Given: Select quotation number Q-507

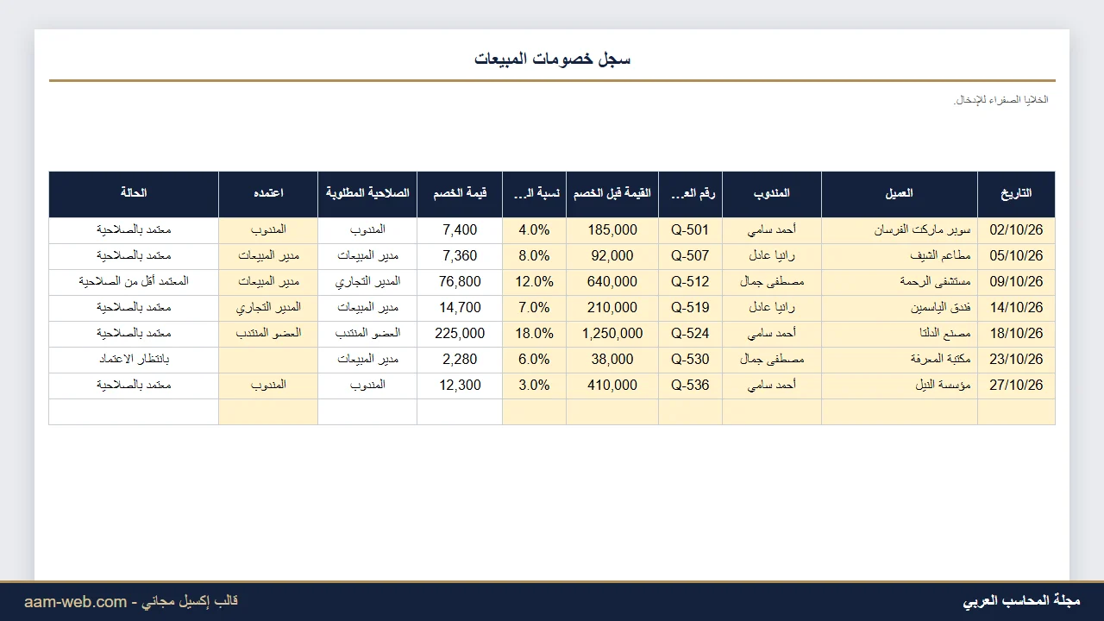Looking at the screenshot, I should pyautogui.click(x=690, y=256).
